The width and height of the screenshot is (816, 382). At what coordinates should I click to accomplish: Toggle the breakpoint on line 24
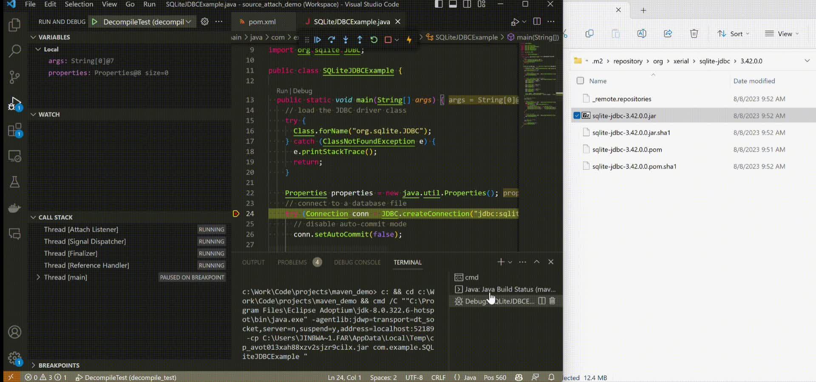(x=236, y=213)
